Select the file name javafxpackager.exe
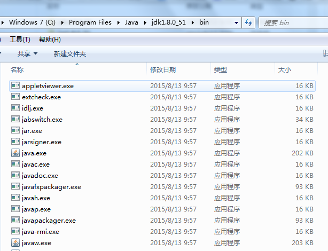 pos(51,187)
